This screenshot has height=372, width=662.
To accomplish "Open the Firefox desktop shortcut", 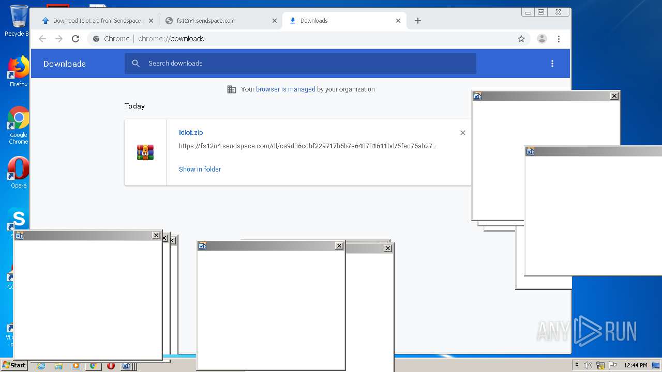I will coord(19,71).
